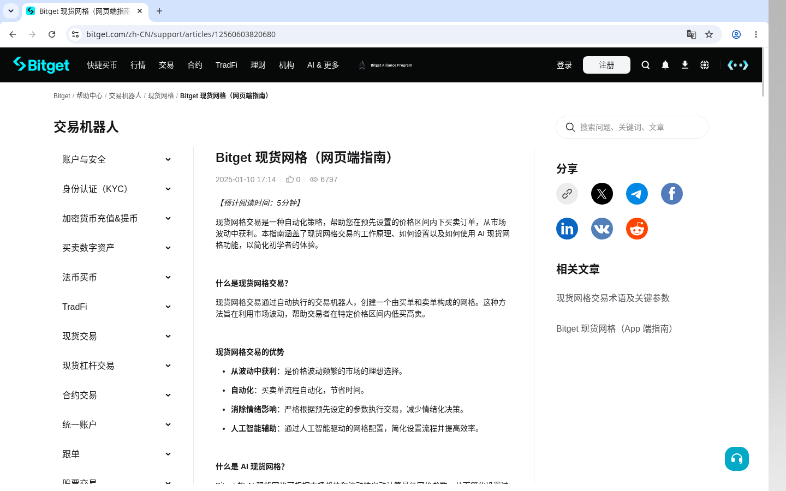Open the translate page icon in address bar
The height and width of the screenshot is (491, 786).
point(692,34)
